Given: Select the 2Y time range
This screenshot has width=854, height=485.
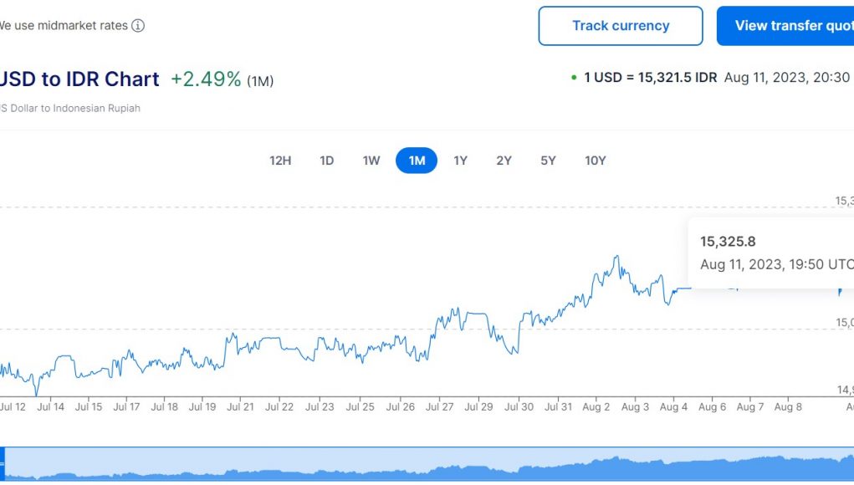Looking at the screenshot, I should pos(504,161).
